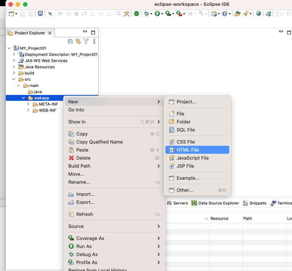292x271 pixels.
Task: Open the Build Path submenu
Action: (114, 166)
